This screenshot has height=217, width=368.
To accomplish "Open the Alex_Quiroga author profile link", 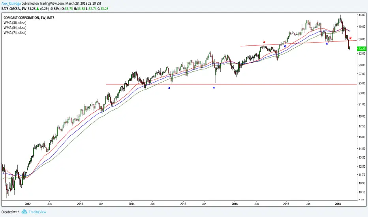I will point(11,4).
